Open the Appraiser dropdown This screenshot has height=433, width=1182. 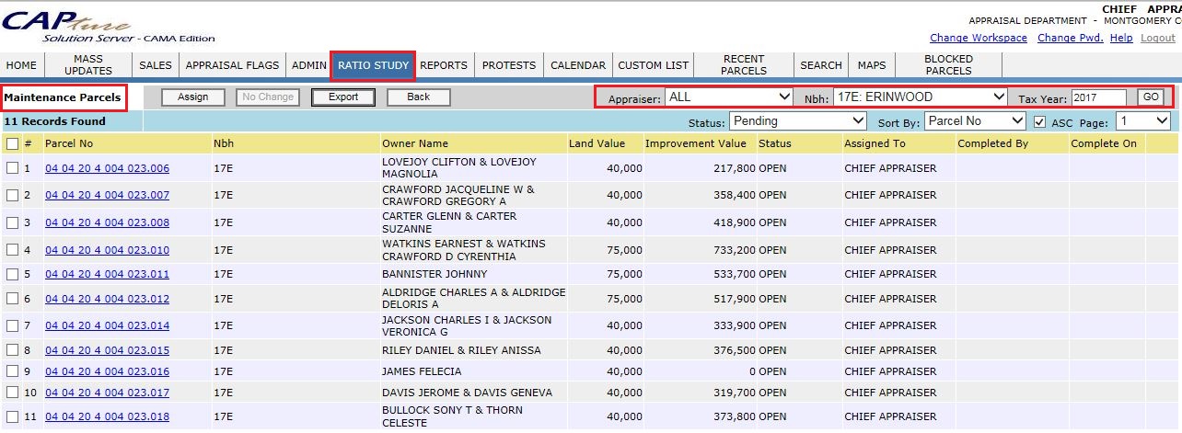[729, 97]
